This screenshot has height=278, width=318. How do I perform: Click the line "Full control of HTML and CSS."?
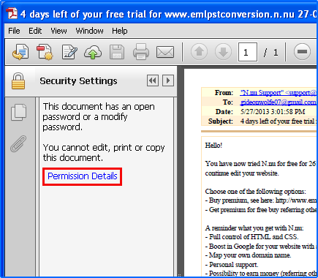click(252, 237)
